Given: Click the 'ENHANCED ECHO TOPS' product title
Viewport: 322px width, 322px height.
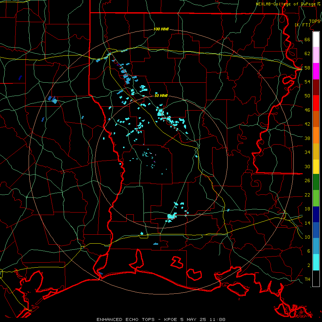Looking at the screenshot, I should pos(126,319).
